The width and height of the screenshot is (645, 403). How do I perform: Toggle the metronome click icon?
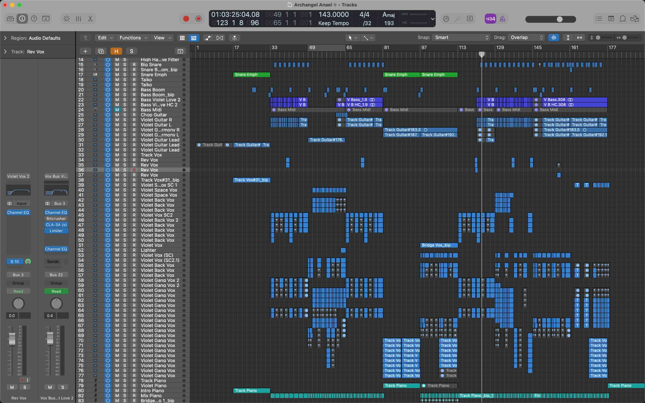(x=502, y=19)
